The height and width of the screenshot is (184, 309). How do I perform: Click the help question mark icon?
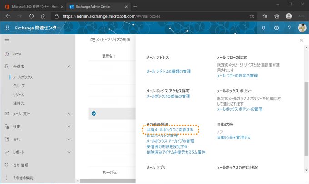click(289, 28)
